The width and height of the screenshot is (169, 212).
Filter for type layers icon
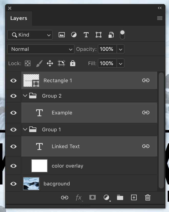coord(86,35)
